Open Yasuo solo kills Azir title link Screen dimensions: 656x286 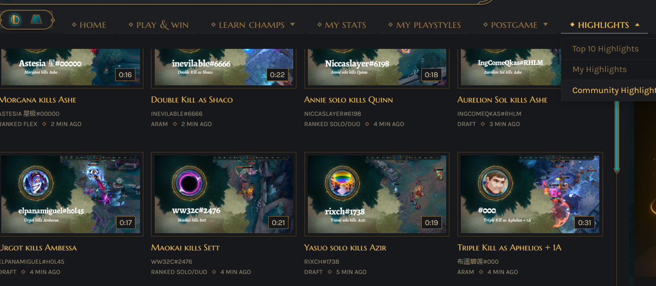coord(345,247)
